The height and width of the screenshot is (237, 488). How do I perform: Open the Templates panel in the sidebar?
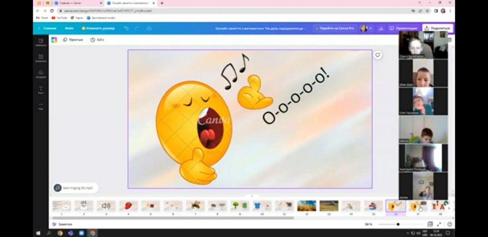[x=41, y=42]
